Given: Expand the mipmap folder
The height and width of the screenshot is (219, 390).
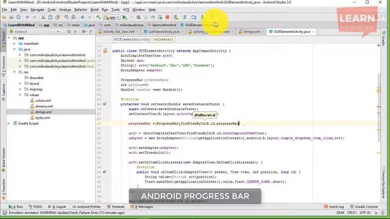Looking at the screenshot, I should 20,89.
